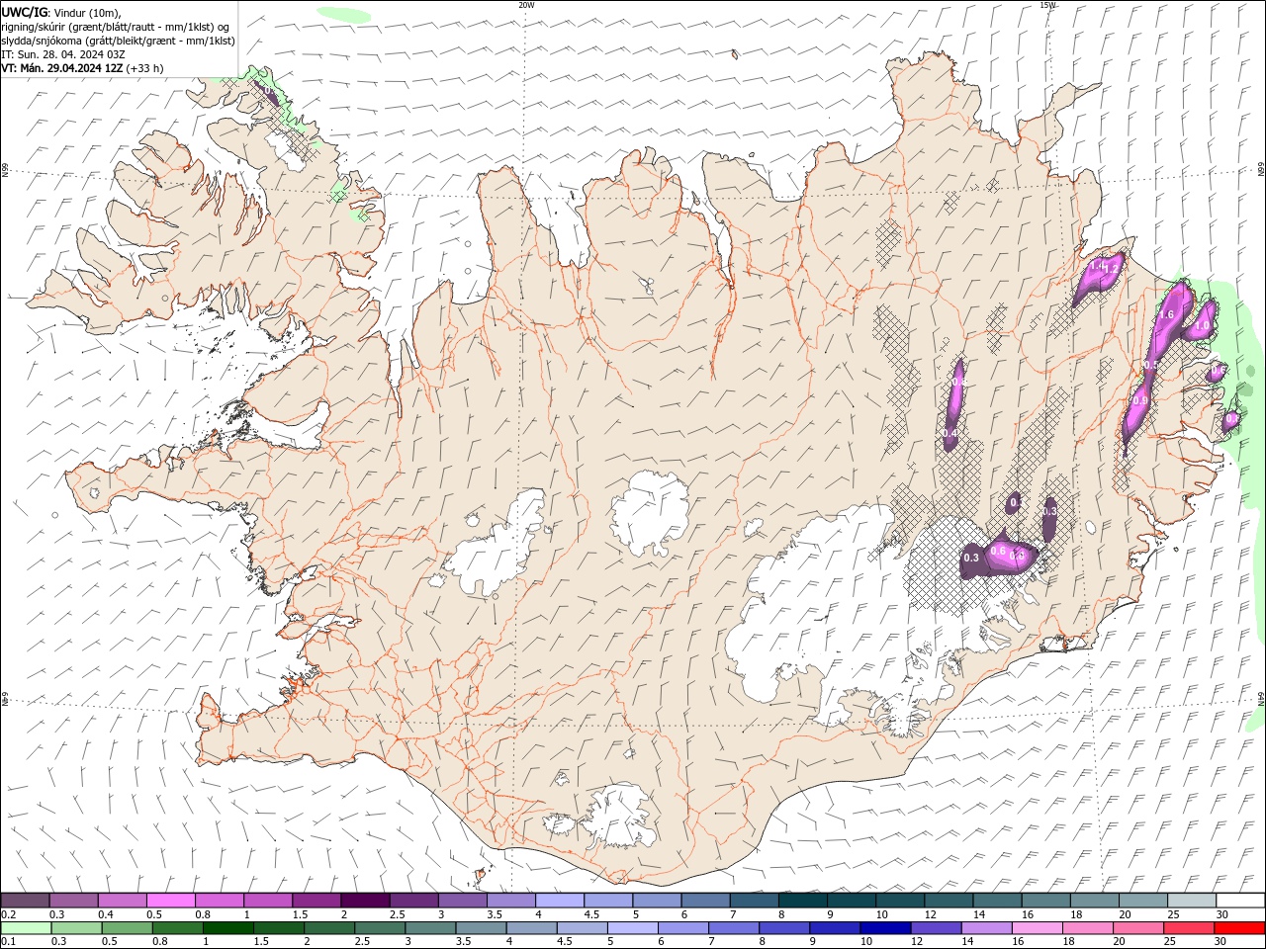Select the bright magenta 0.5 snow legend swatch
Image resolution: width=1266 pixels, height=949 pixels.
pyautogui.click(x=170, y=900)
